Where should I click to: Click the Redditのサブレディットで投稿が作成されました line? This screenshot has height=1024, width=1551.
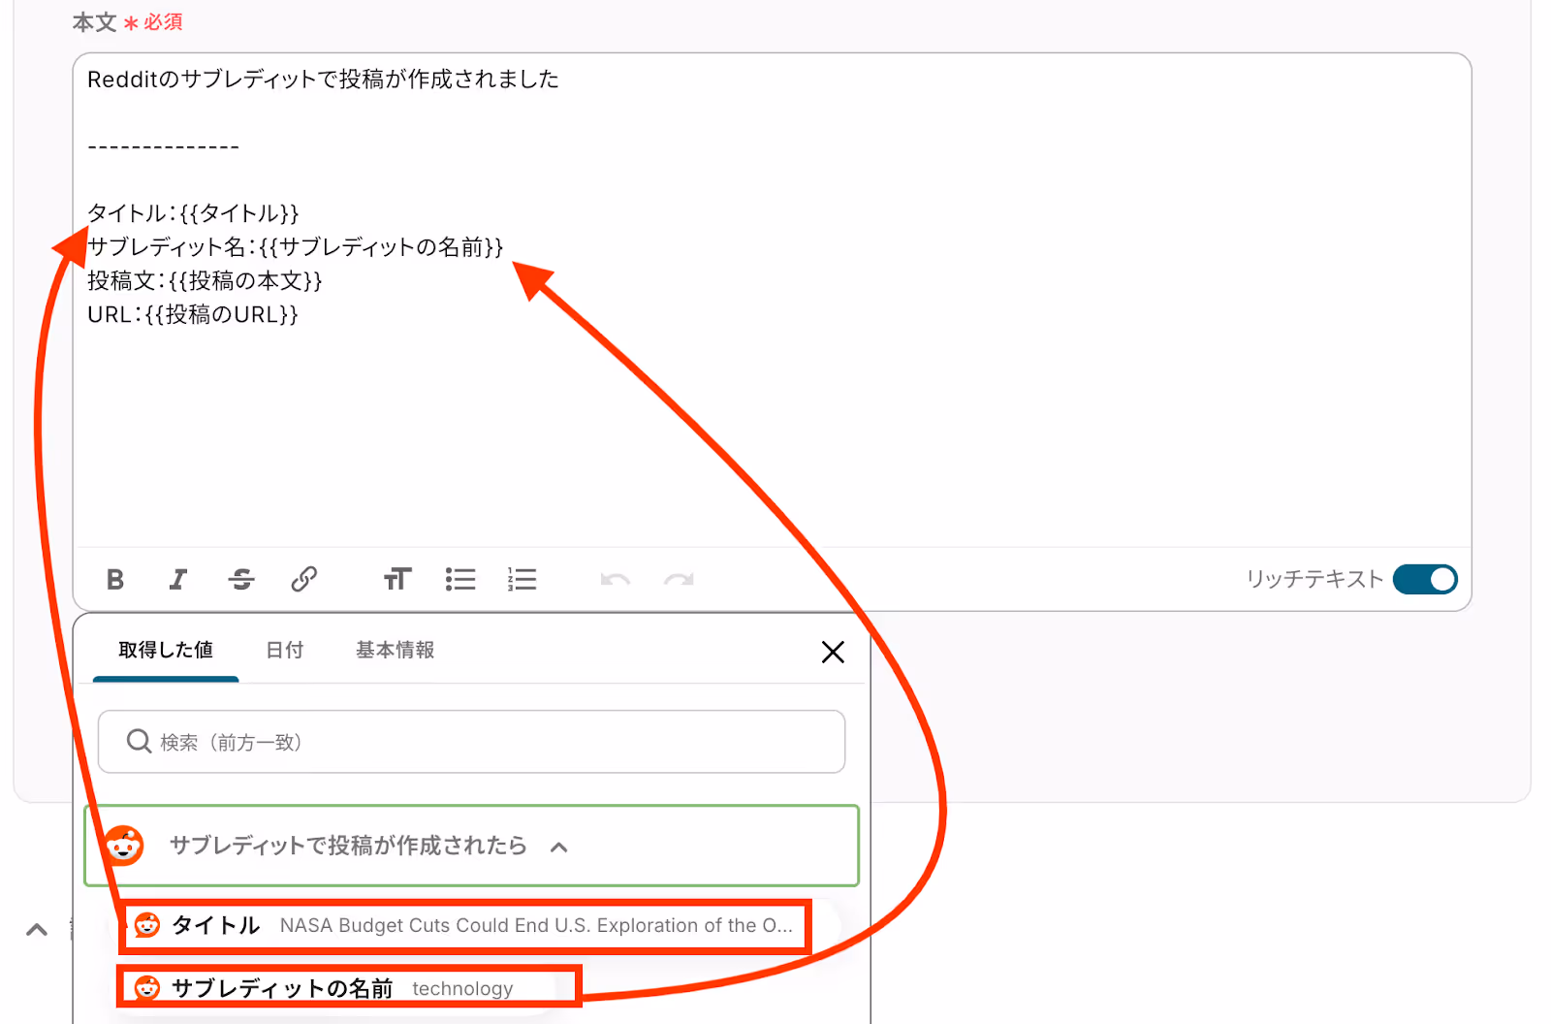323,80
